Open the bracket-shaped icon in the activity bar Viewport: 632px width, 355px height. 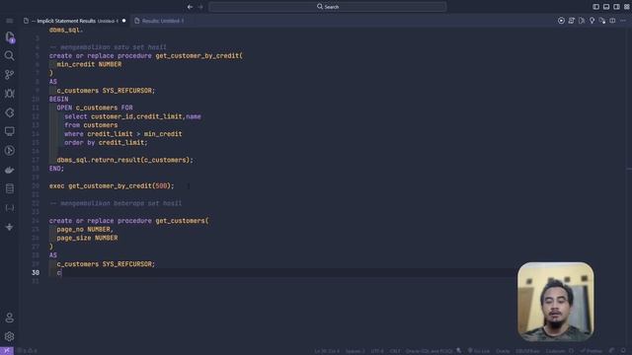tap(10, 208)
